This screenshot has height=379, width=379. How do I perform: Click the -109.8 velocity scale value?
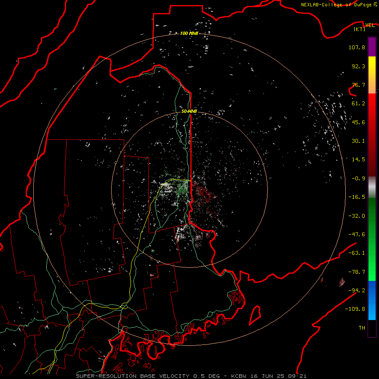tap(355, 309)
